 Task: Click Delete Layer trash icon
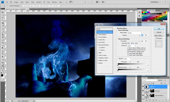pos(166,101)
